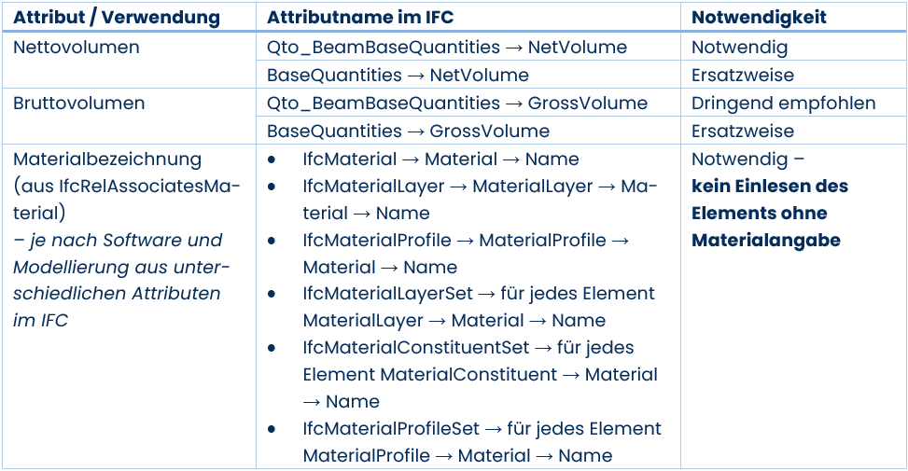The width and height of the screenshot is (908, 471).
Task: Click the 'BaseQuantities → GrossVolume' cell
Action: point(408,132)
